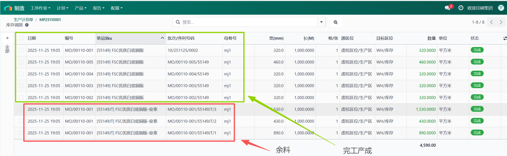Viewport: 507px width, 156px height.
Task: Open the user avatar menu
Action: click(x=501, y=8)
